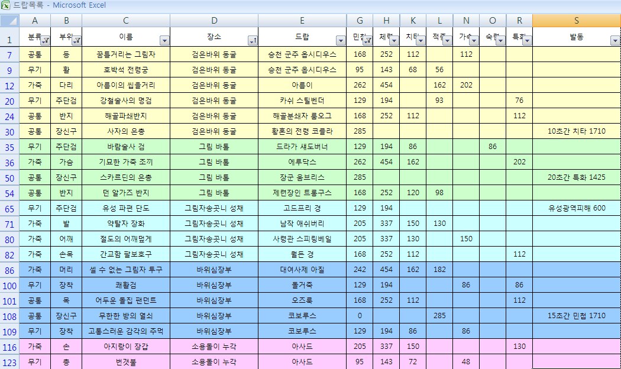Viewport: 621px width, 369px height.
Task: Click the Select All corner button
Action: click(x=9, y=21)
